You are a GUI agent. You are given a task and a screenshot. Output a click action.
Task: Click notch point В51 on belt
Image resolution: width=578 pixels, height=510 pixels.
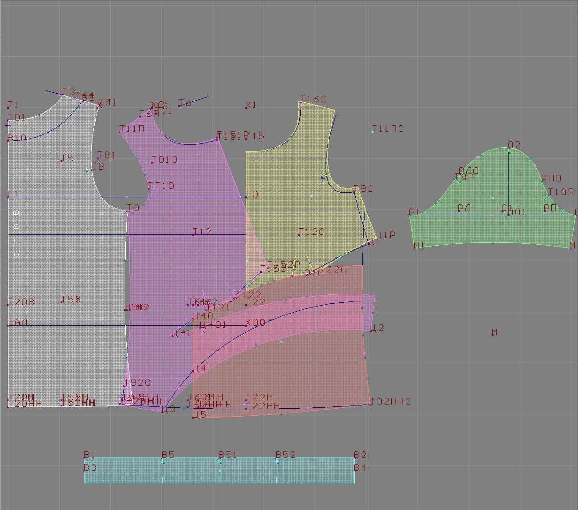pyautogui.click(x=220, y=458)
